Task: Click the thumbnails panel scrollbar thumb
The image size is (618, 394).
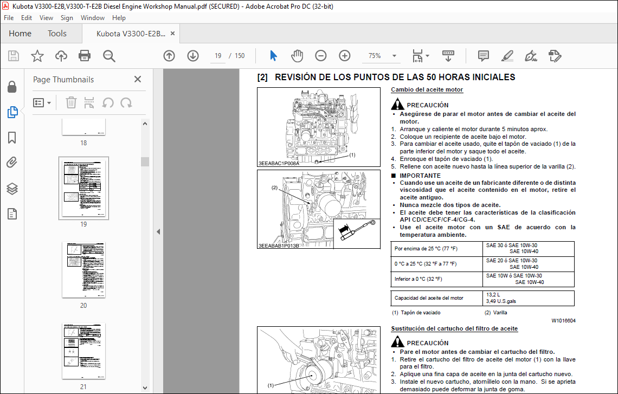Action: click(x=145, y=162)
